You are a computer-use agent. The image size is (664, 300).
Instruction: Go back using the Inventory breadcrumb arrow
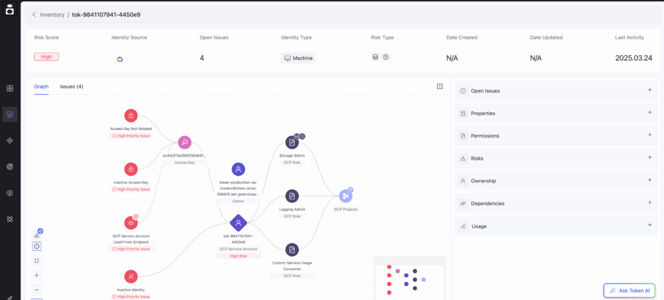[x=34, y=15]
